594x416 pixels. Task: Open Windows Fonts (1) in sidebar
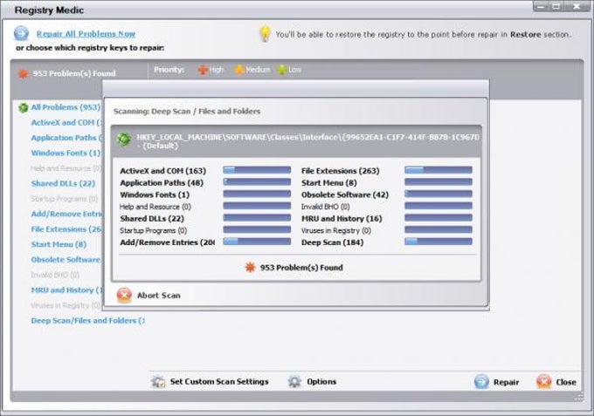66,153
